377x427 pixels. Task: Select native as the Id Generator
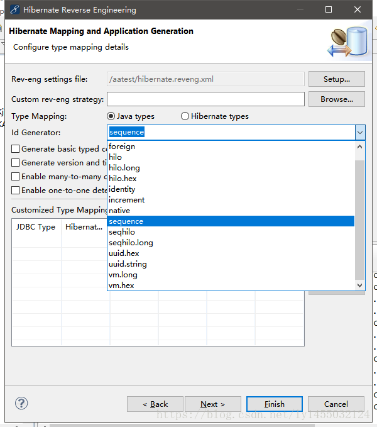(x=231, y=211)
